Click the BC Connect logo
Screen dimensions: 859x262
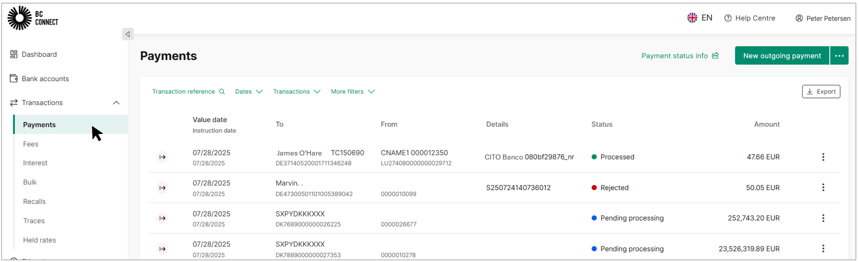(x=33, y=18)
